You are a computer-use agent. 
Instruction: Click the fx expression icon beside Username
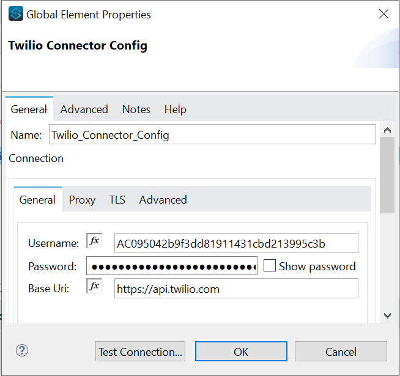coord(94,240)
